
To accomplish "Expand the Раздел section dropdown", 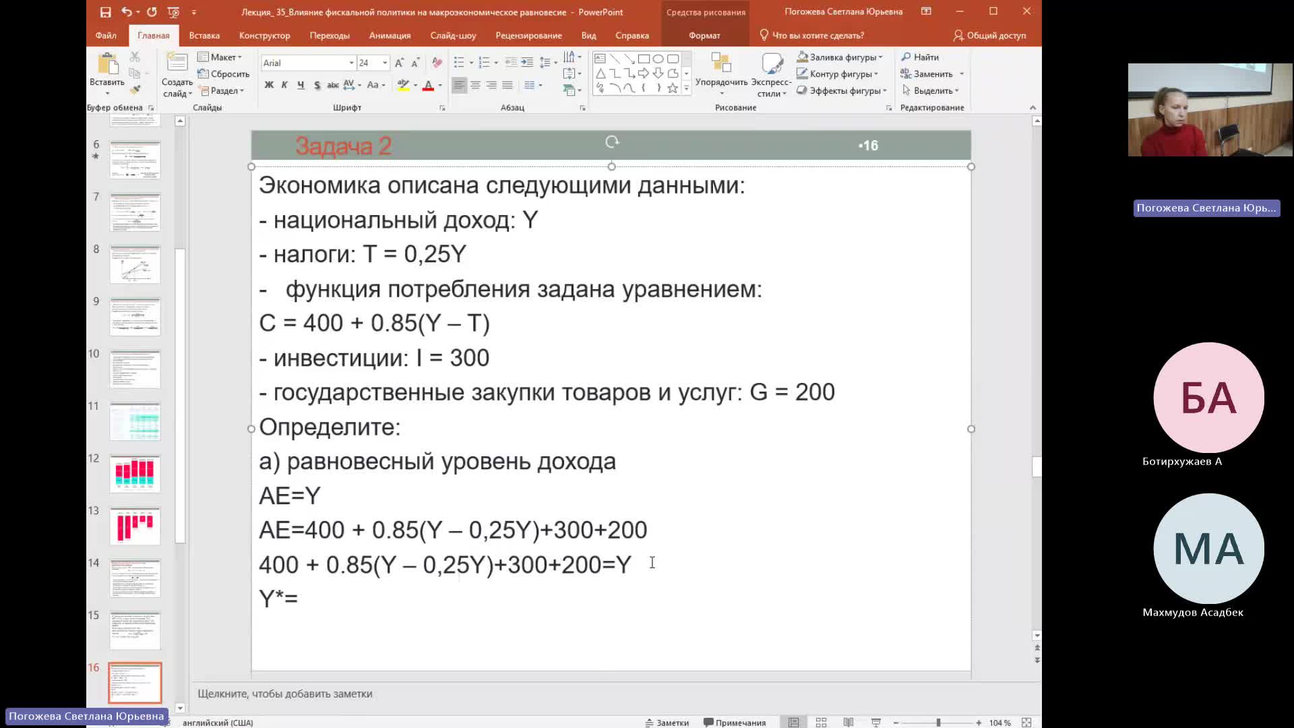I will 222,90.
